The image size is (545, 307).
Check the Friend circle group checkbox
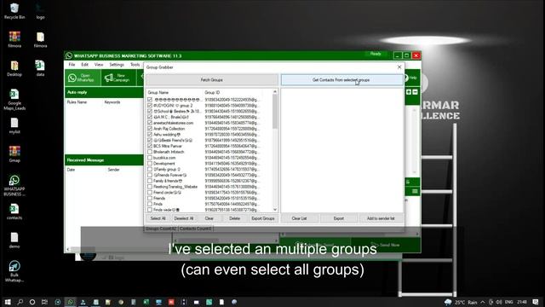150,193
